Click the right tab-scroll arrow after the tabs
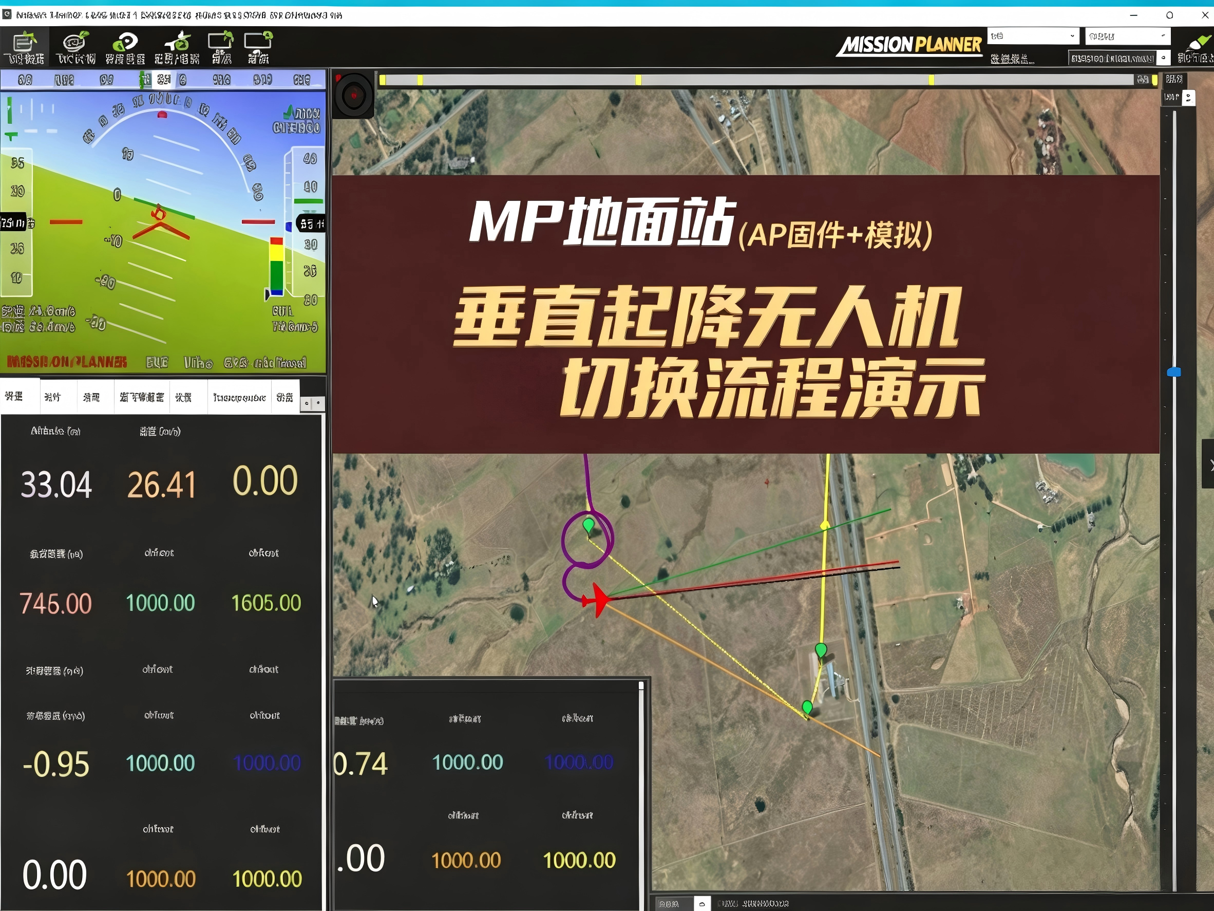Screen dimensions: 1214x911 [x=318, y=404]
